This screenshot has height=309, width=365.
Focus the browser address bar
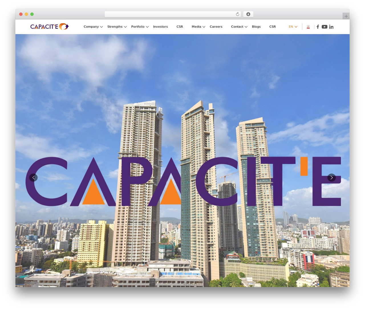[173, 14]
